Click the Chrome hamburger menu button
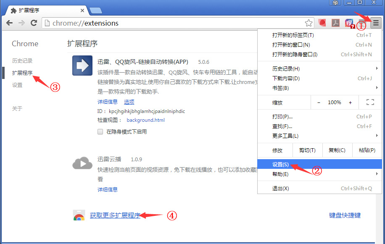This screenshot has width=385, height=244. (x=375, y=23)
